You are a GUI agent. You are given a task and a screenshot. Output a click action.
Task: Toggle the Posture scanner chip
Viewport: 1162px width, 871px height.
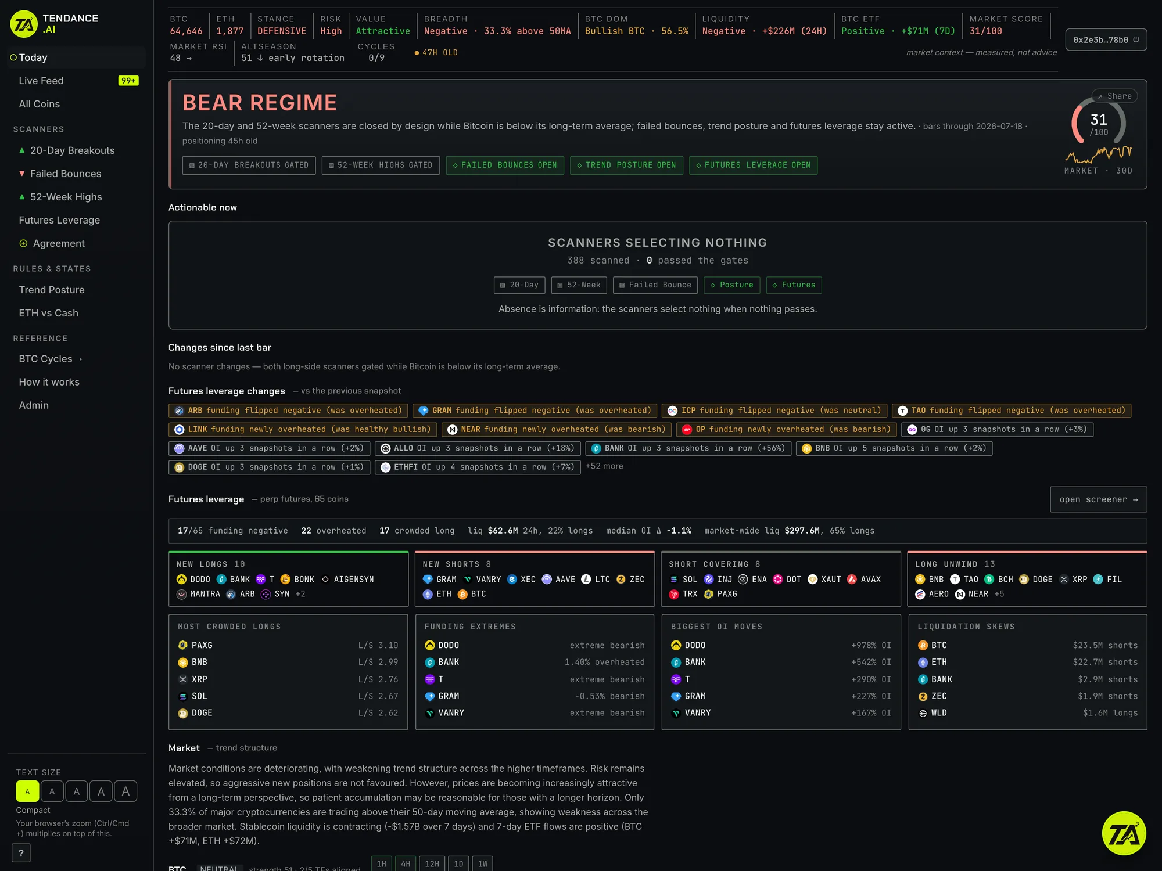point(731,285)
